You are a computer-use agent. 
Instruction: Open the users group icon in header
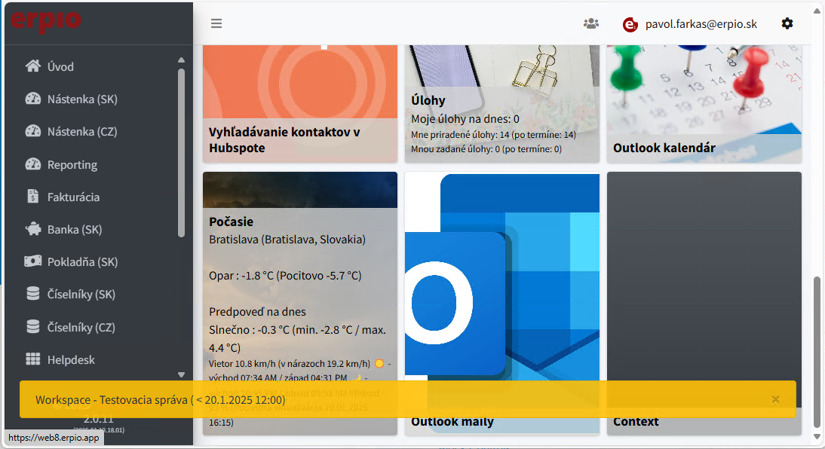coord(591,23)
